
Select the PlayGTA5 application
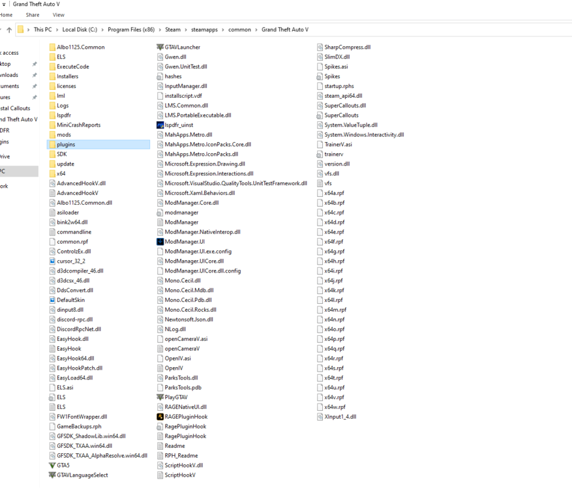coord(178,396)
